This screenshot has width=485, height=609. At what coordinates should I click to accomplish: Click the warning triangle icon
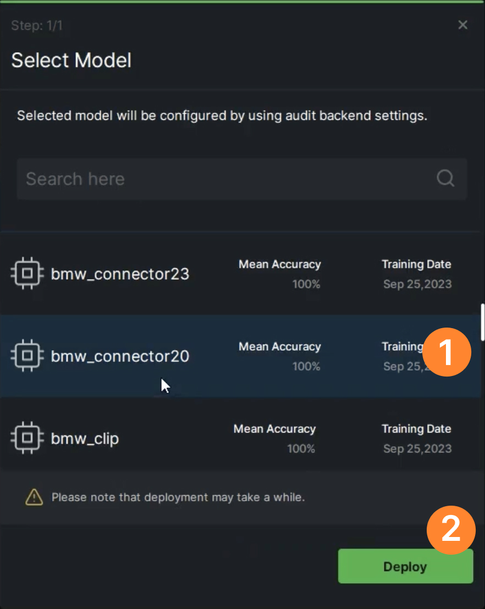click(34, 497)
